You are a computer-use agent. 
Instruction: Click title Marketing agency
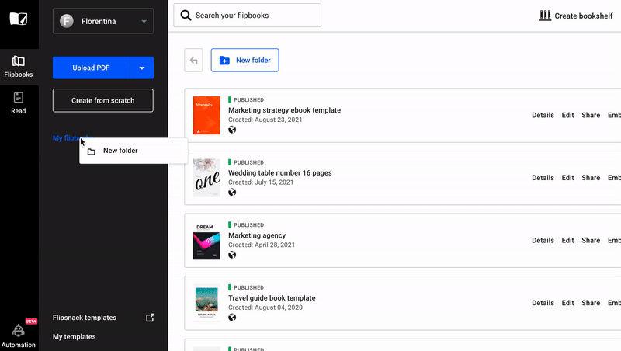(x=257, y=235)
